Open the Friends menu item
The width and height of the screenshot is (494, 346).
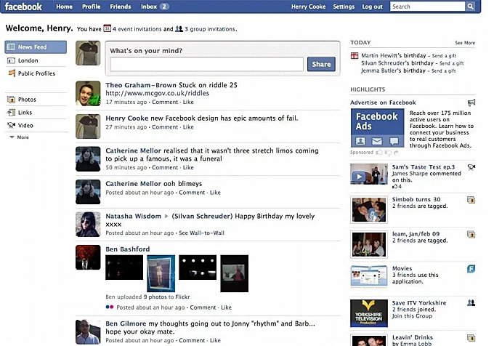click(121, 7)
